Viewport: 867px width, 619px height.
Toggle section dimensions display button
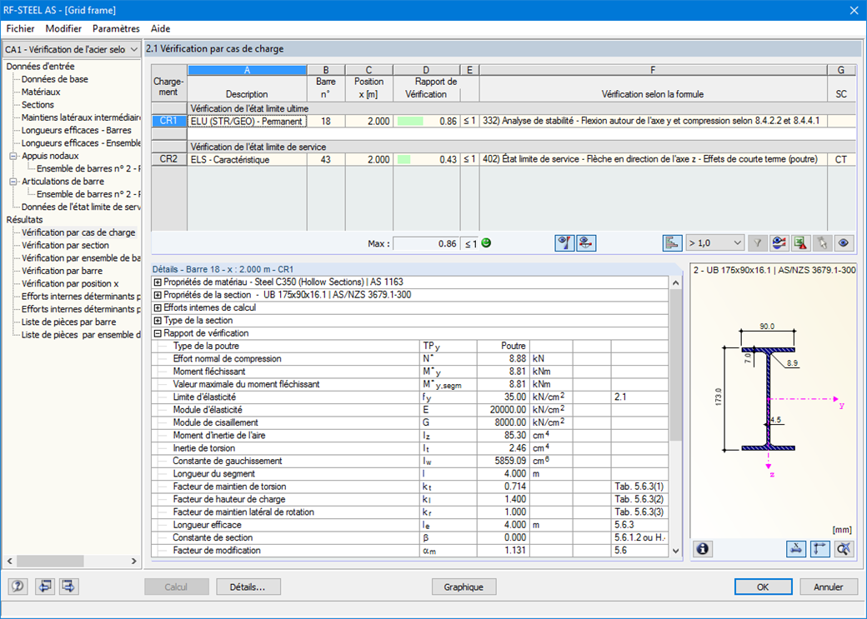pos(795,549)
